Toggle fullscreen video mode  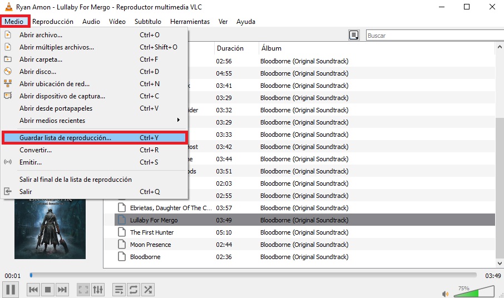[x=83, y=290]
